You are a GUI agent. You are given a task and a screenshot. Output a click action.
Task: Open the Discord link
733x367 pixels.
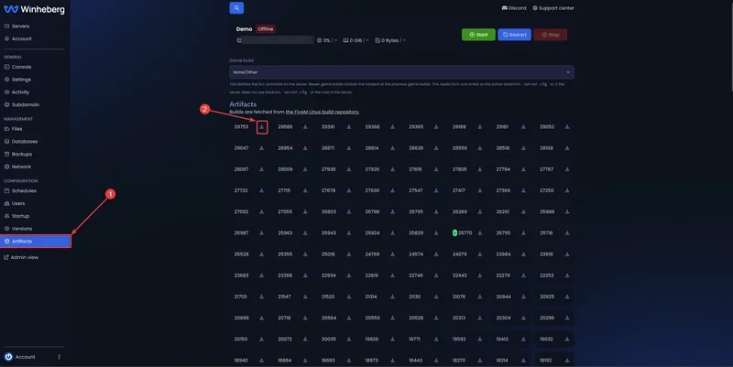514,8
